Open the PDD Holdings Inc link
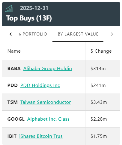The width and height of the screenshot is (122, 145). tap(40, 85)
